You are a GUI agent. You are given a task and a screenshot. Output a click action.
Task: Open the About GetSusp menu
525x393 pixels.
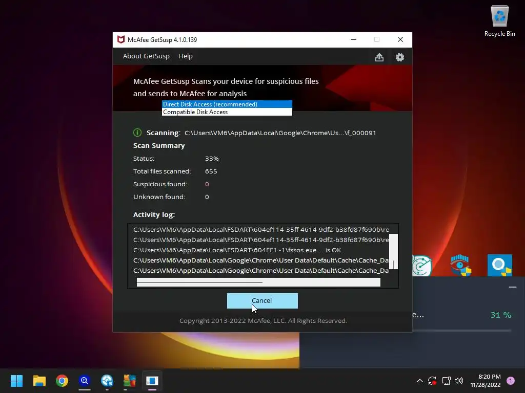[x=146, y=56]
